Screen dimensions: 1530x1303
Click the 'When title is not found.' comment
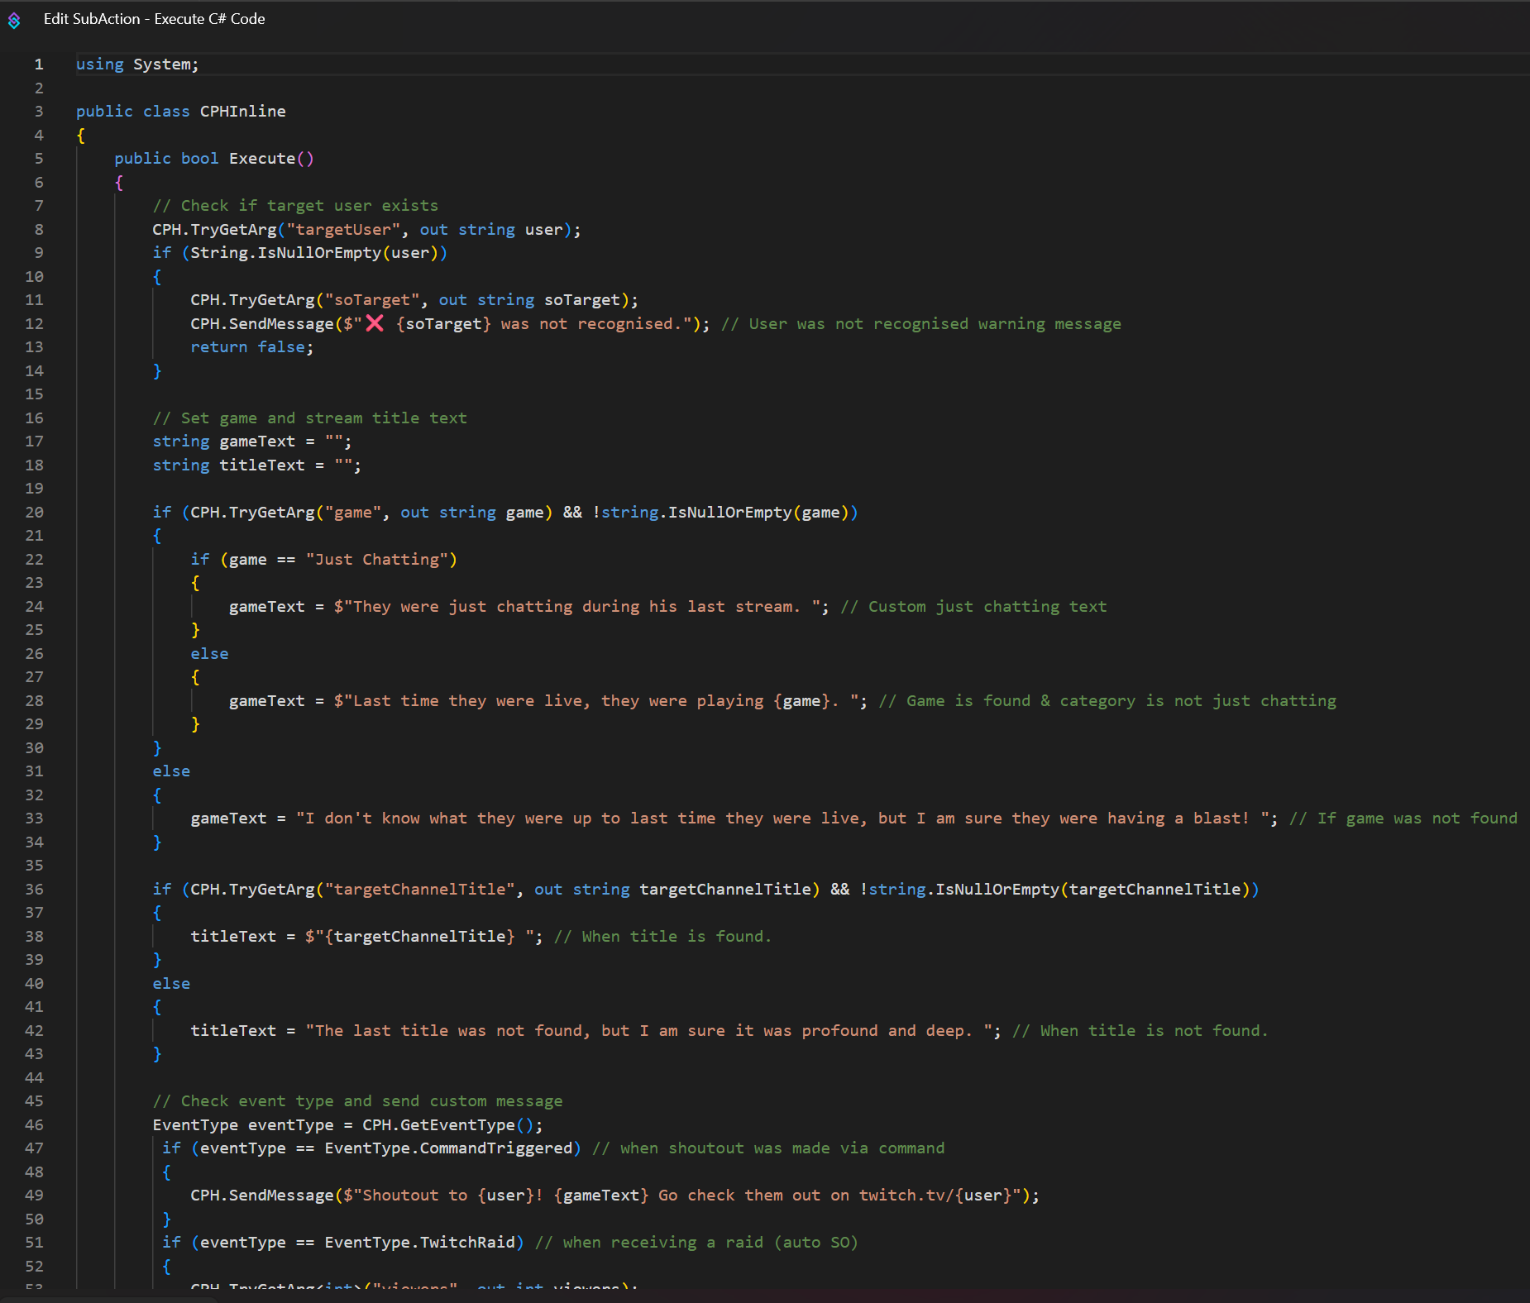pyautogui.click(x=1140, y=1031)
